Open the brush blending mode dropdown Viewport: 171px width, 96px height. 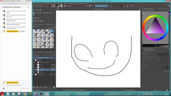75,6
